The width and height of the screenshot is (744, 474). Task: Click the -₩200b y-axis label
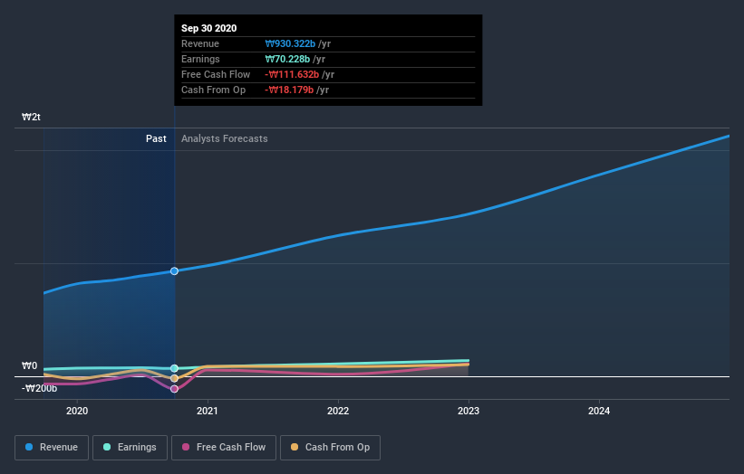pos(39,388)
